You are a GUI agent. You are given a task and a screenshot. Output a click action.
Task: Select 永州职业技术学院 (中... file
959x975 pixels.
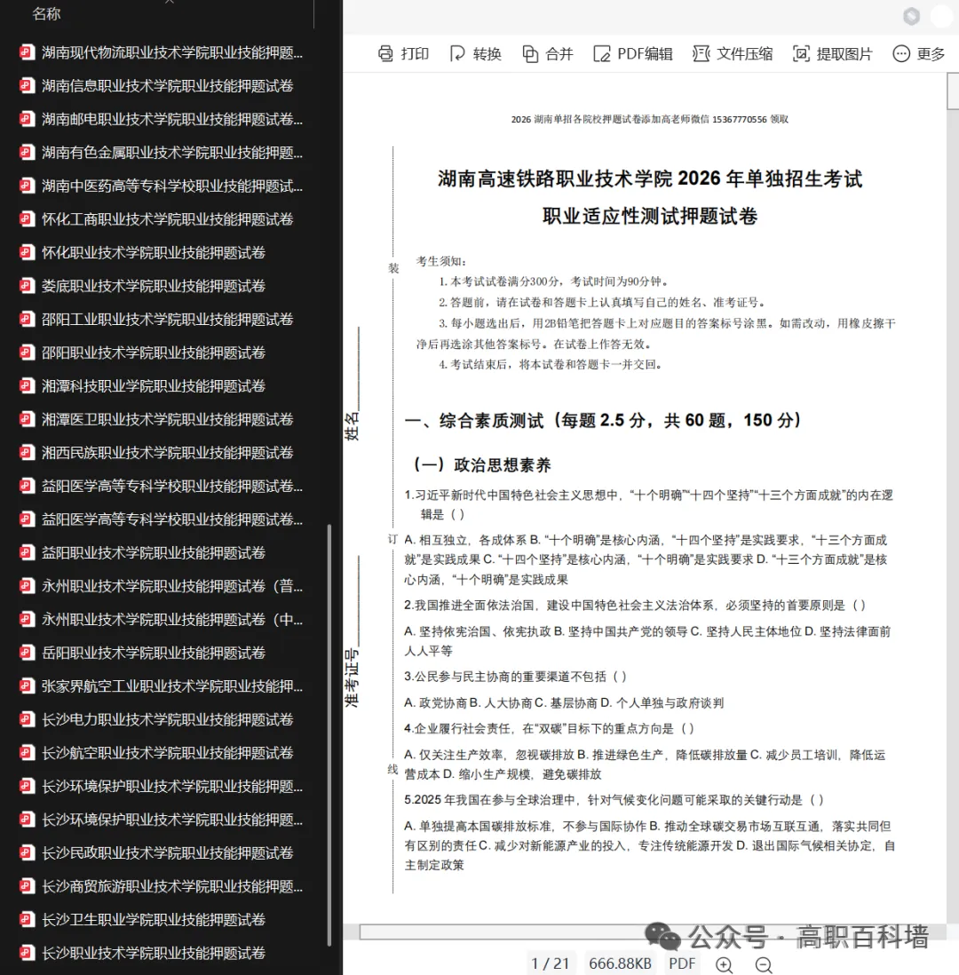[162, 619]
